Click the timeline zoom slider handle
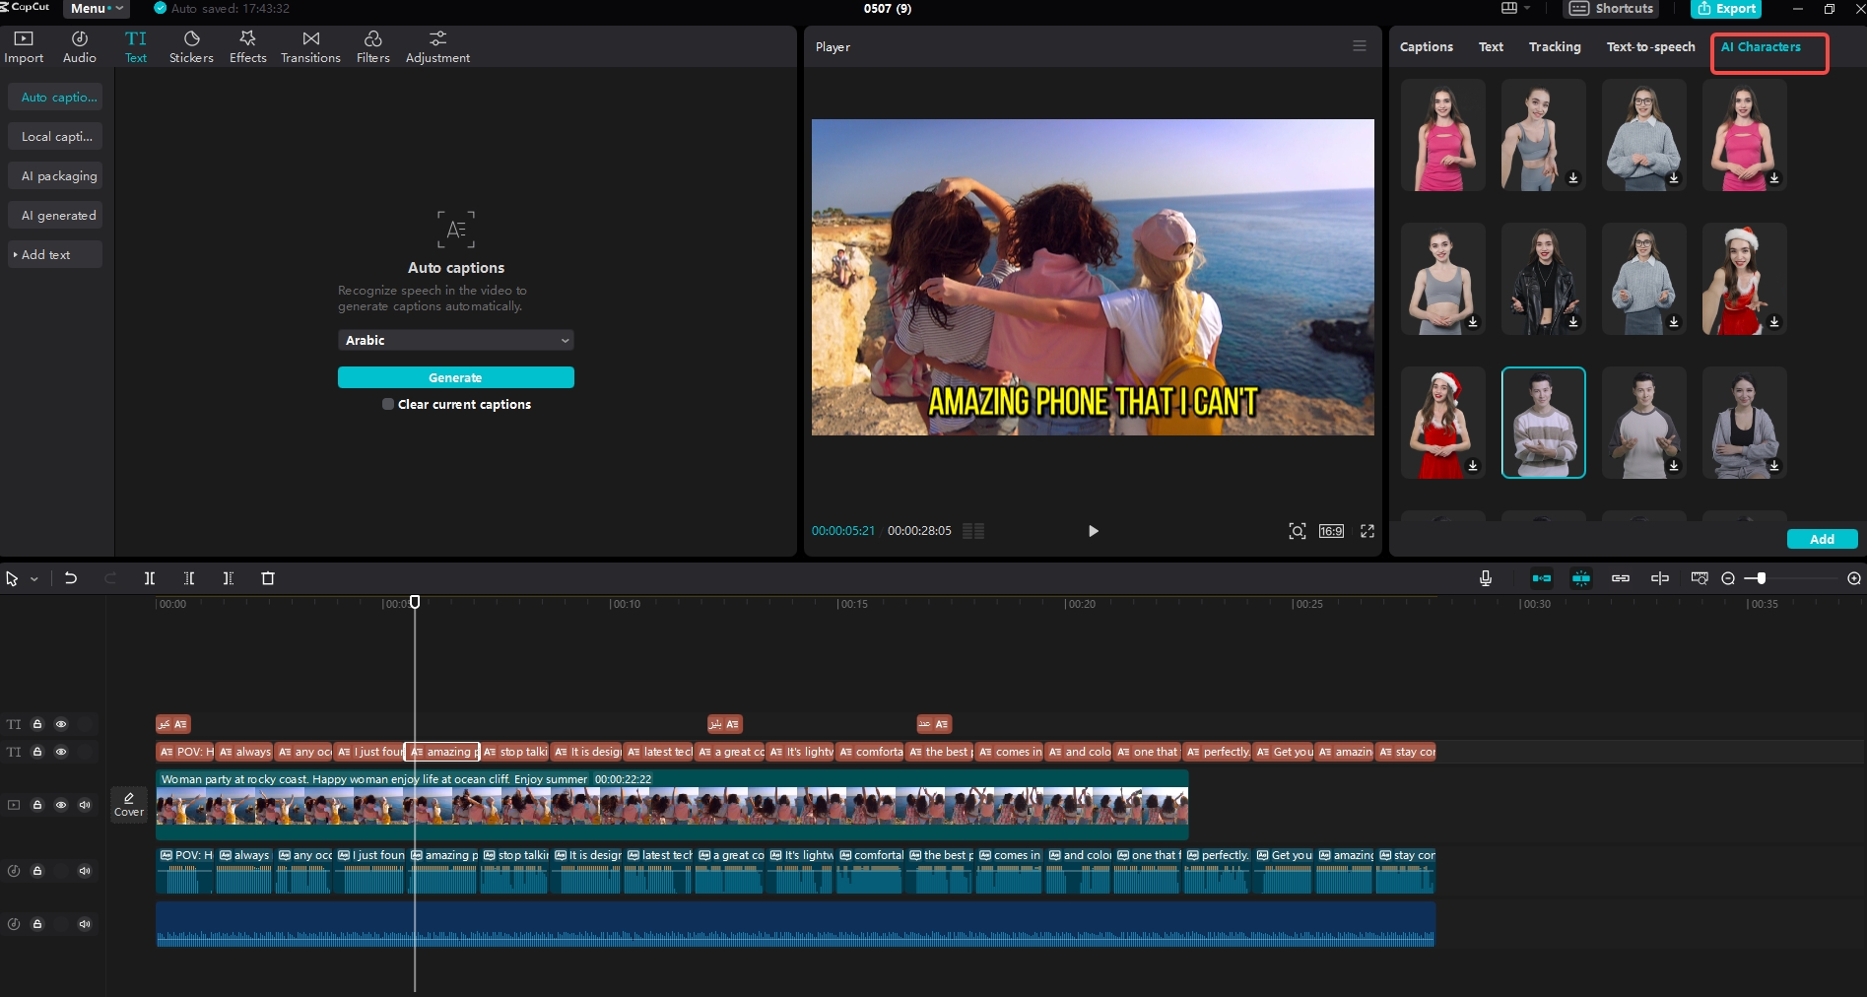Viewport: 1867px width, 997px height. click(x=1761, y=578)
